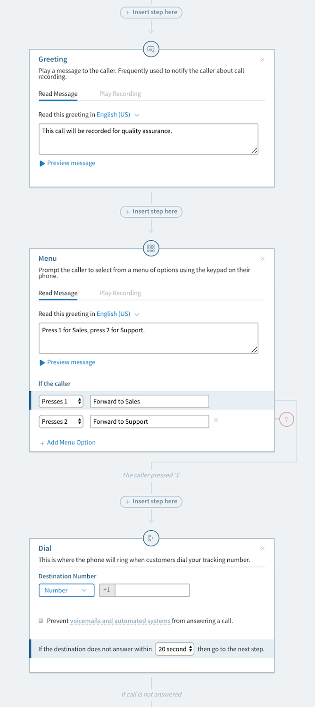Viewport: 315px width, 707px height.
Task: Play the Menu step's Preview message
Action: click(x=67, y=362)
